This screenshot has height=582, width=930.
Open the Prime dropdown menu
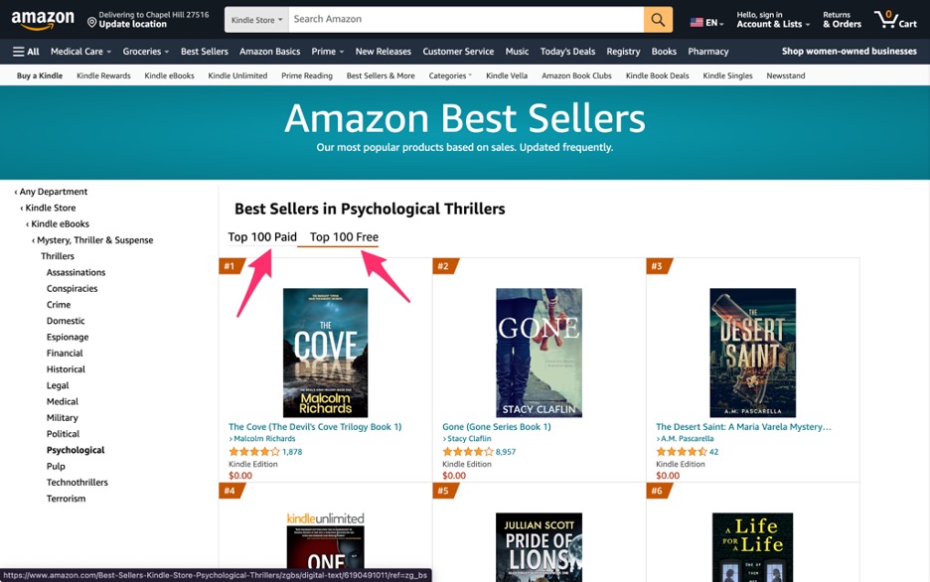pyautogui.click(x=326, y=51)
